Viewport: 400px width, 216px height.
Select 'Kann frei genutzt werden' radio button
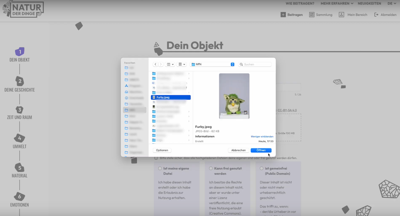(211, 168)
